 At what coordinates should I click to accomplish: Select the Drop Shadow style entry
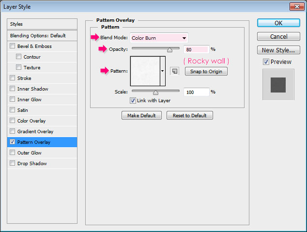[x=42, y=163]
